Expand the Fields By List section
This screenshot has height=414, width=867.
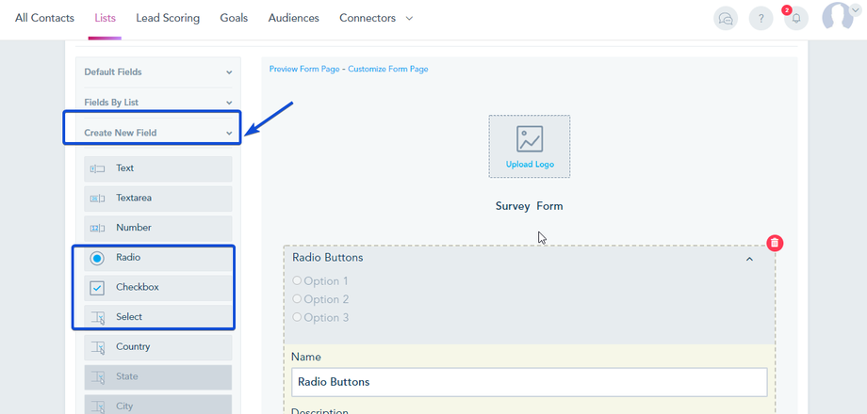click(157, 103)
